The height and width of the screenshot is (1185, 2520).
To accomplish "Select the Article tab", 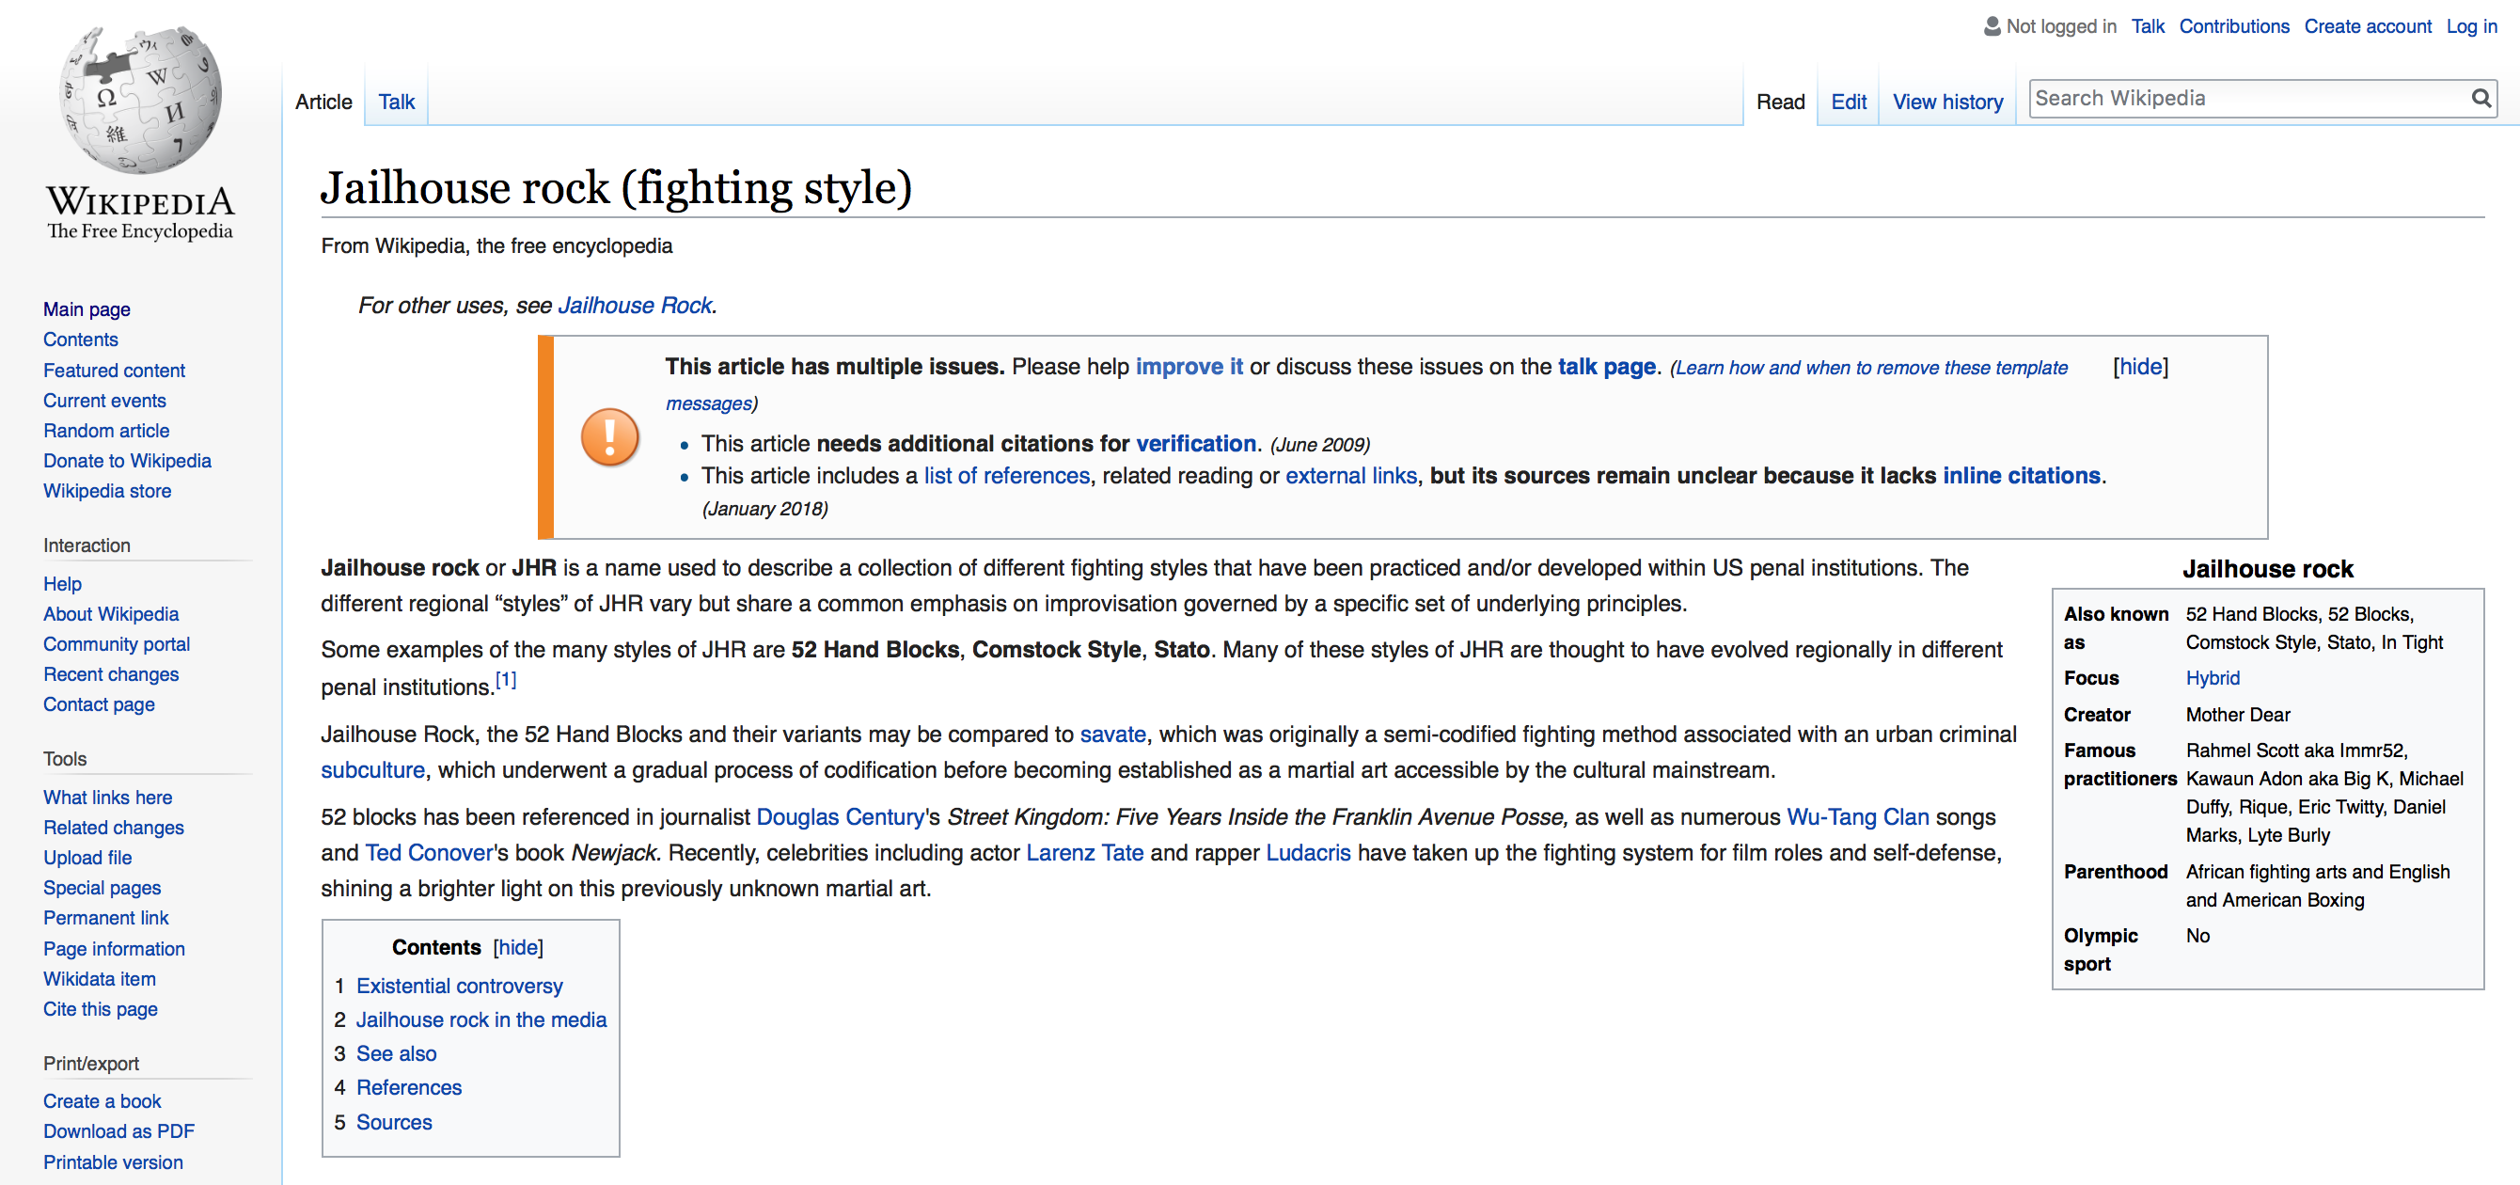I will tap(323, 102).
